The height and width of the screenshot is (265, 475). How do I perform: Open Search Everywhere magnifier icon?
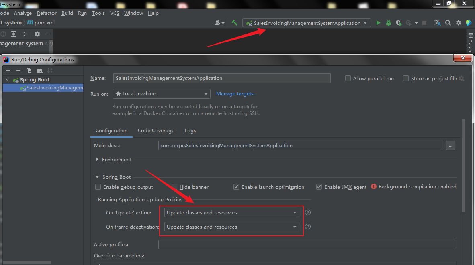click(448, 23)
